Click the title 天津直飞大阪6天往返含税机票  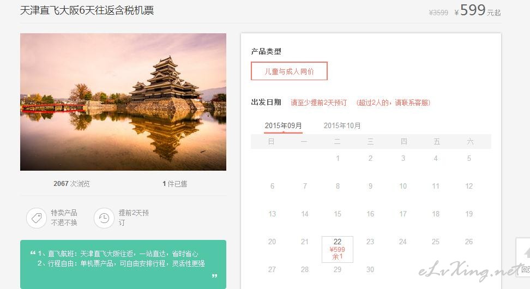[87, 10]
